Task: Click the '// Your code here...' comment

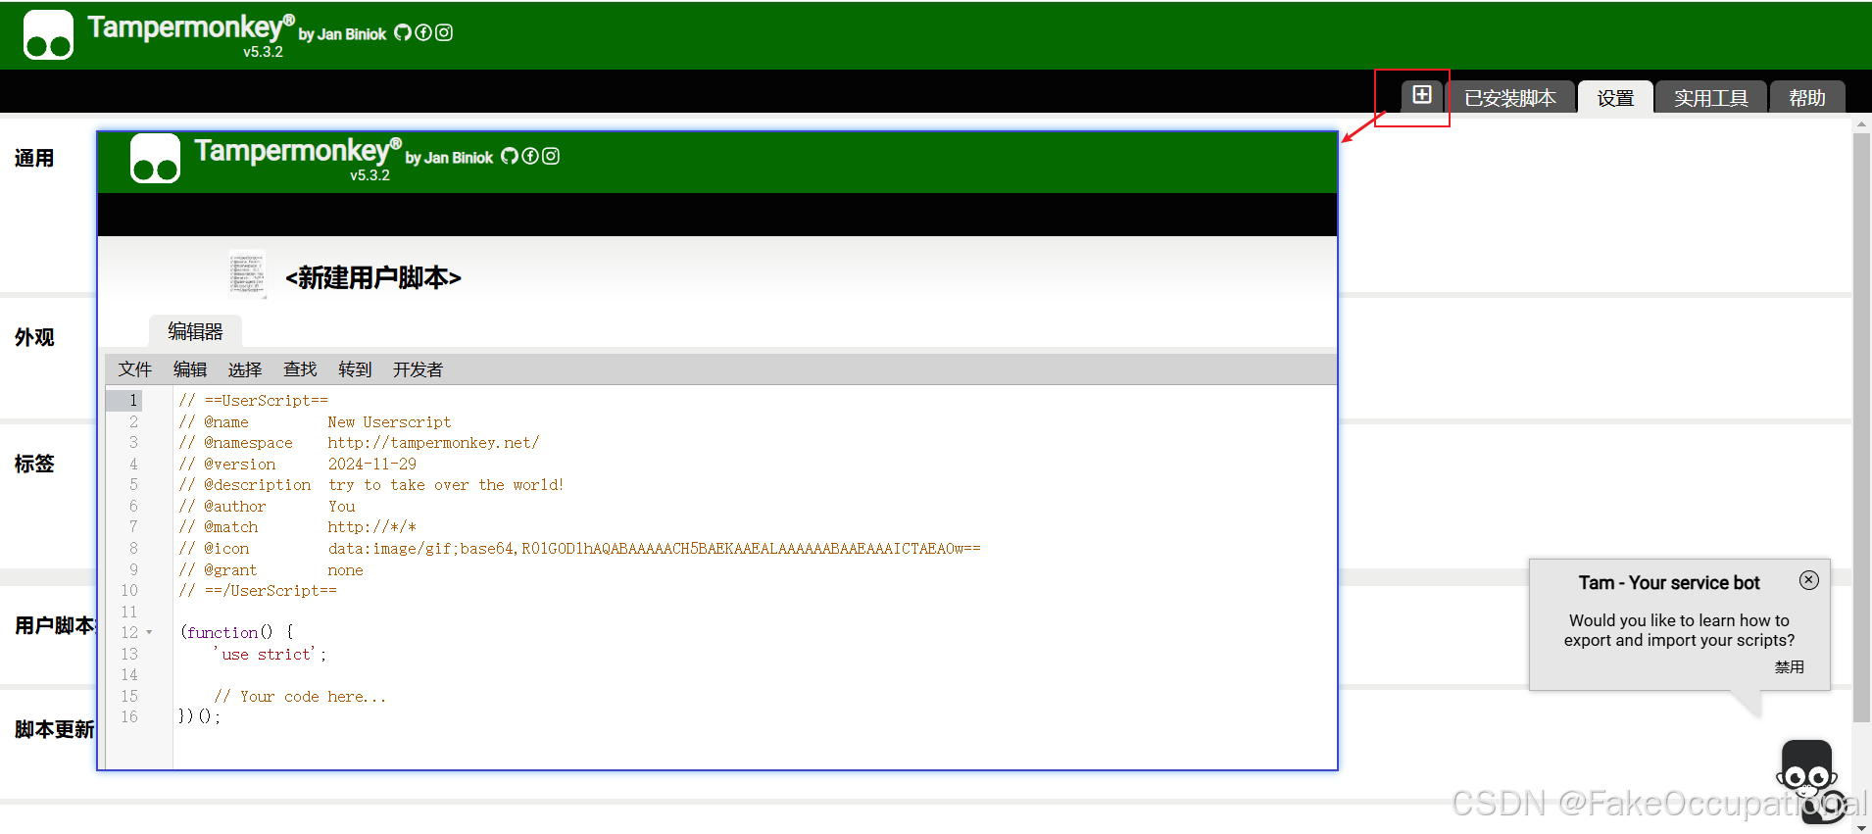Action: tap(300, 697)
